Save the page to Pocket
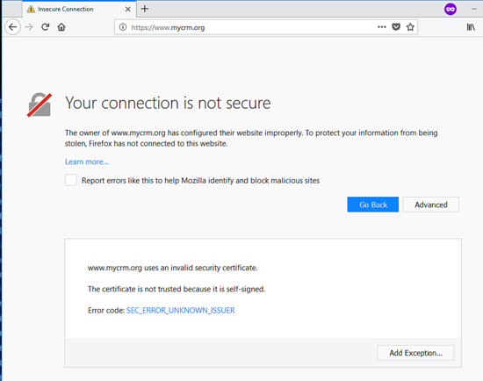The width and height of the screenshot is (483, 381). coord(396,27)
